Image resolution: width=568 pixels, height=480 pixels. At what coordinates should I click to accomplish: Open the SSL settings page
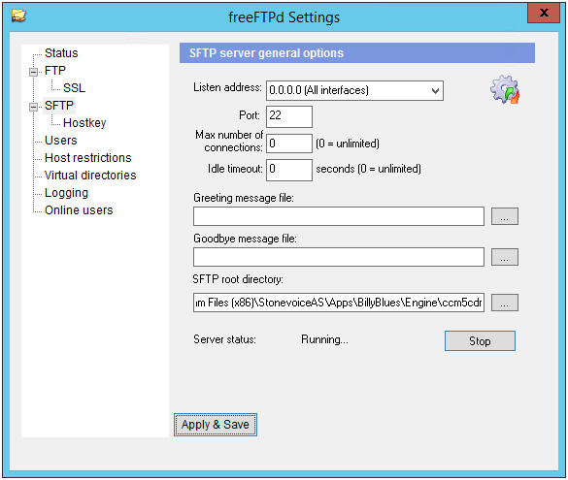(x=74, y=88)
